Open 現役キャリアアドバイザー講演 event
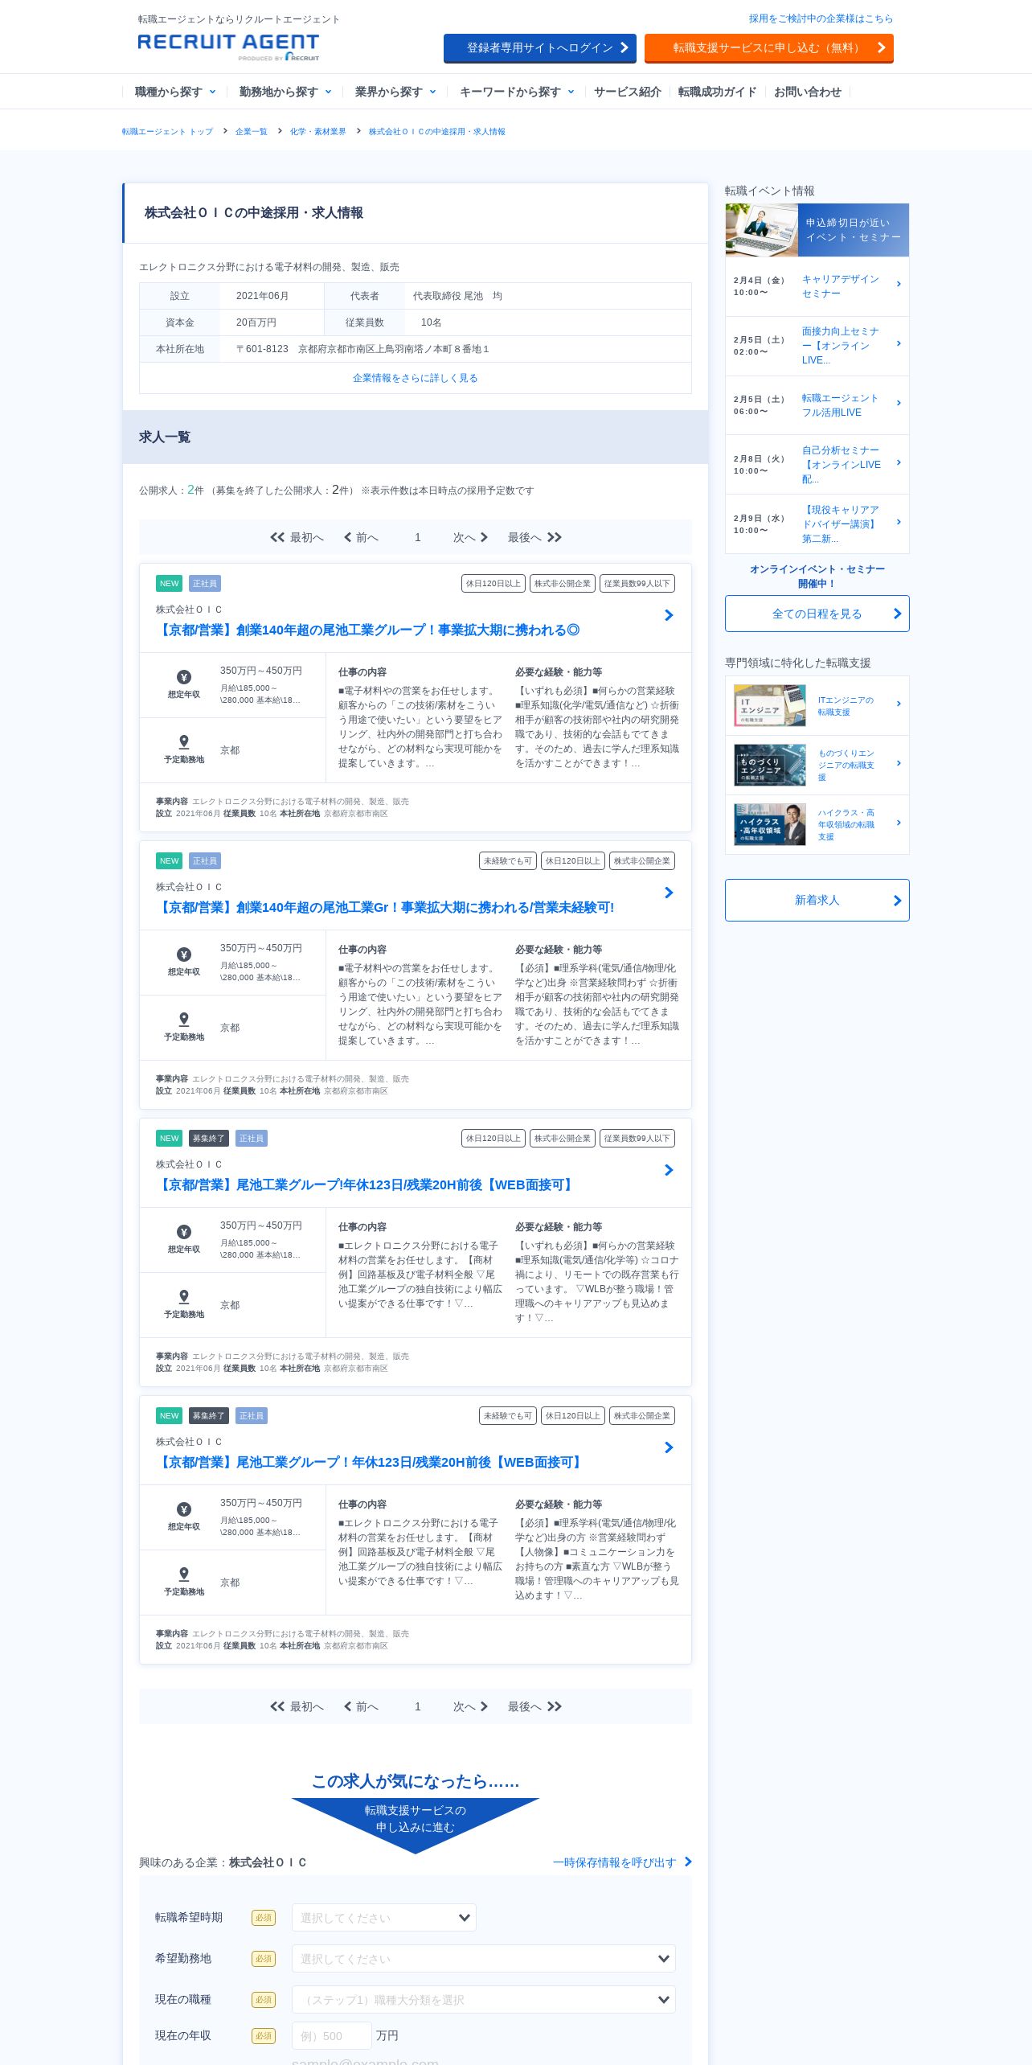 point(817,524)
